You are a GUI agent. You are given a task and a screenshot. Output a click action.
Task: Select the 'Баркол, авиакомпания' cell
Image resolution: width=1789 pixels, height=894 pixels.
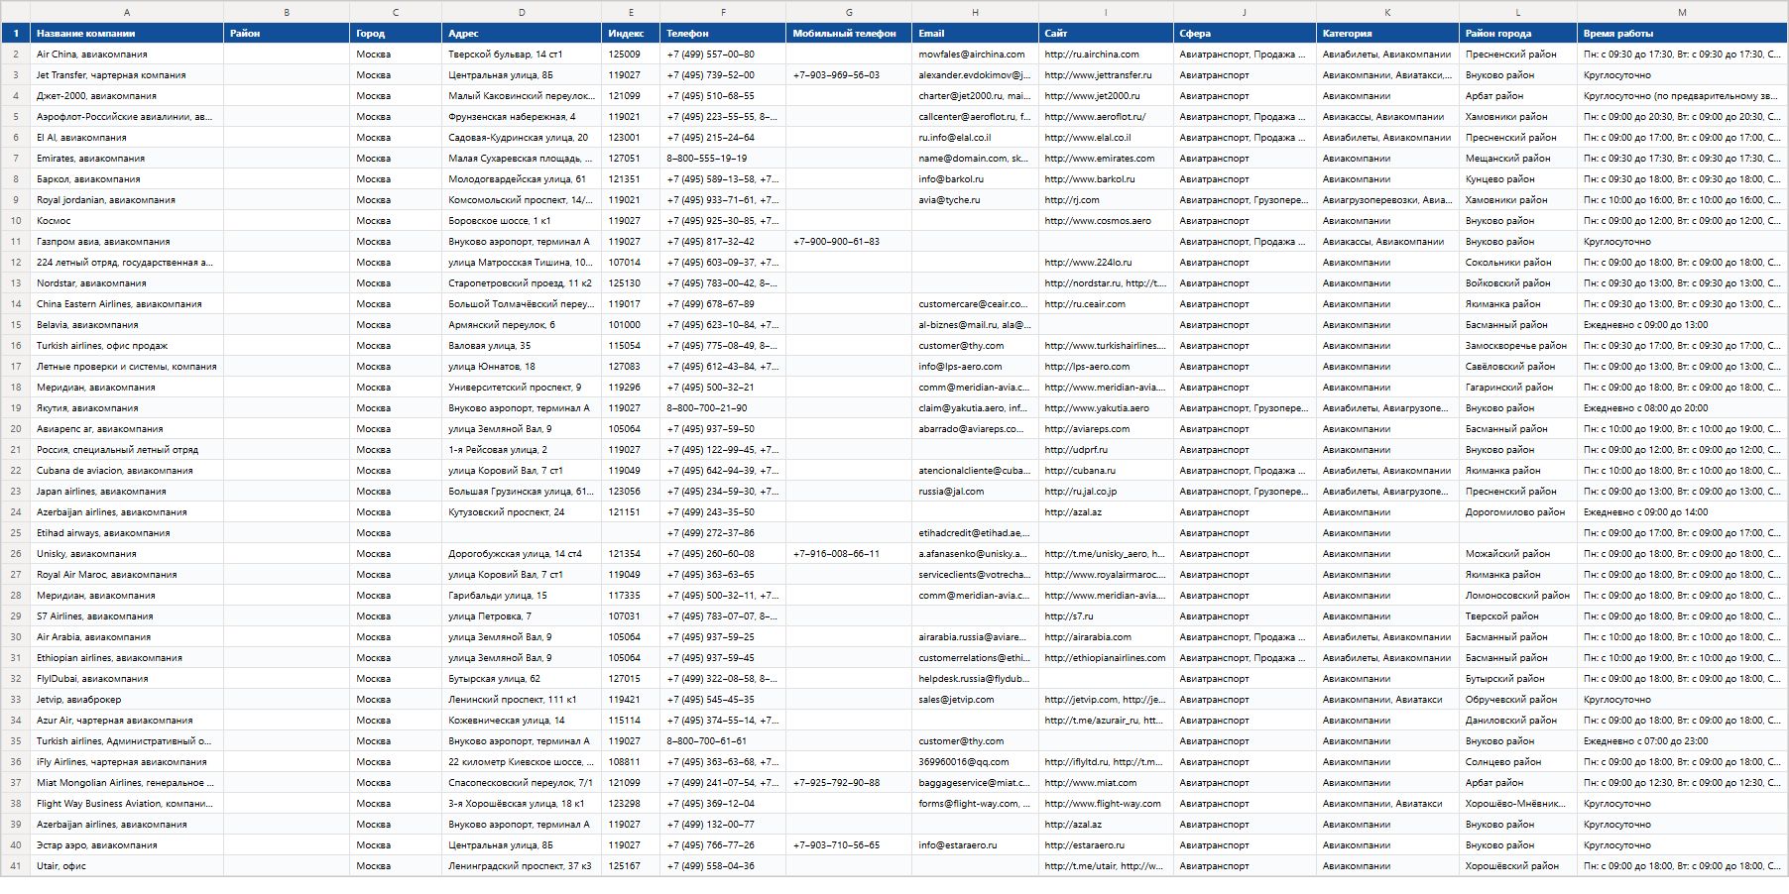click(x=127, y=179)
